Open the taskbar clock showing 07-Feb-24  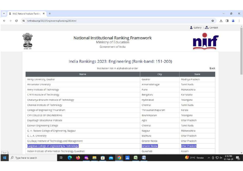tap(228, 157)
